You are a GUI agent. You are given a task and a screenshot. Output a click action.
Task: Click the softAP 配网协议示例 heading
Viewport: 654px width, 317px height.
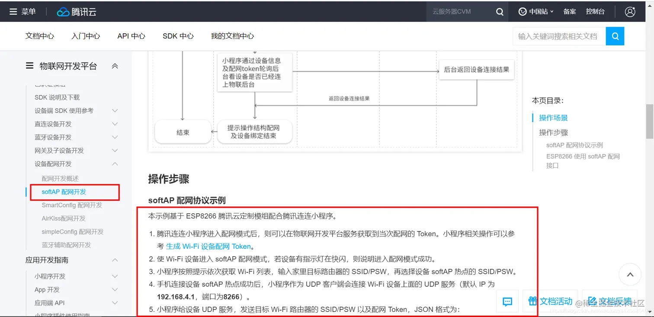click(x=187, y=200)
